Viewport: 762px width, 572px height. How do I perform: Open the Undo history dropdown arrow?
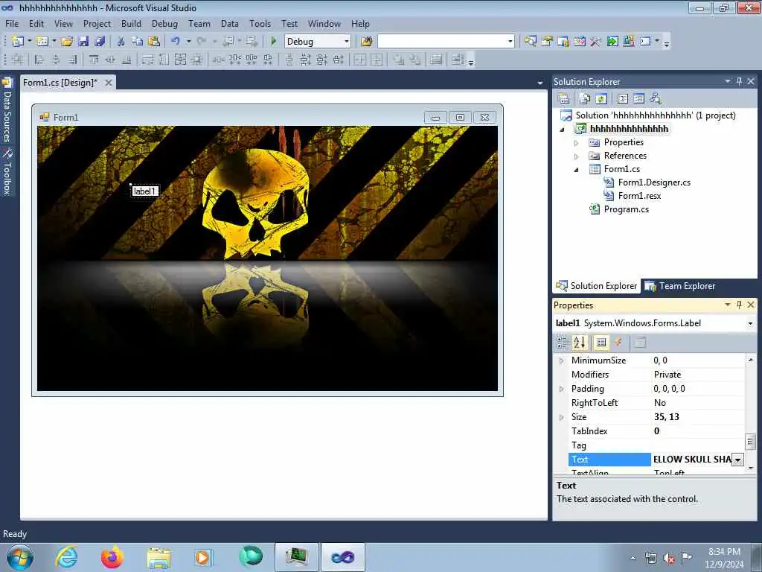[x=188, y=42]
